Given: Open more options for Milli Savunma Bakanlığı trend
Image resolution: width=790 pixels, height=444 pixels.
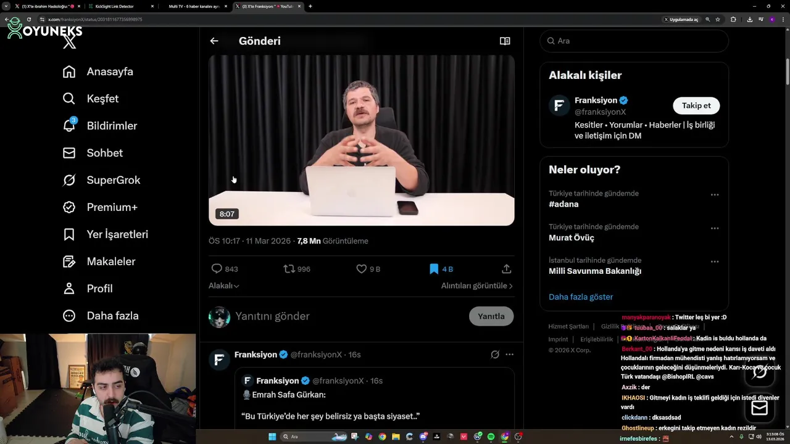Looking at the screenshot, I should coord(715,261).
